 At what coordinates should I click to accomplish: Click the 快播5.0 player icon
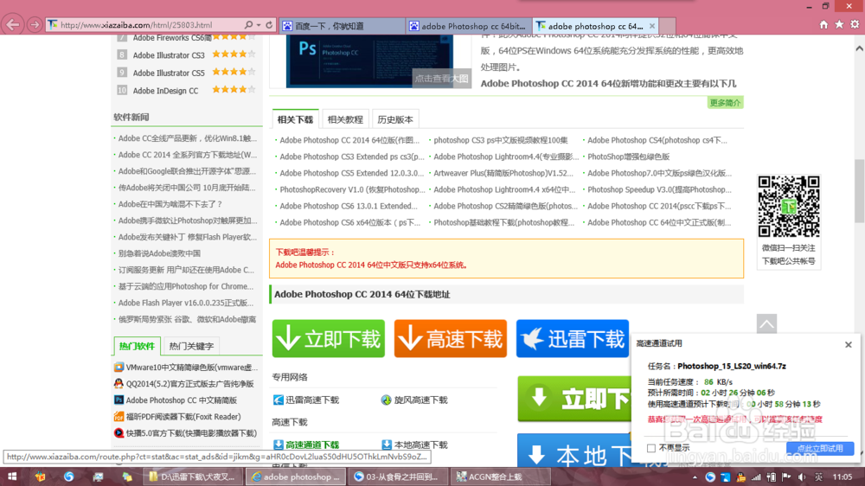tap(119, 433)
